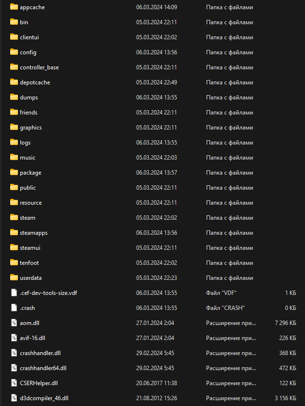The image size is (305, 406).
Task: Select the package folder name
Action: click(x=31, y=173)
